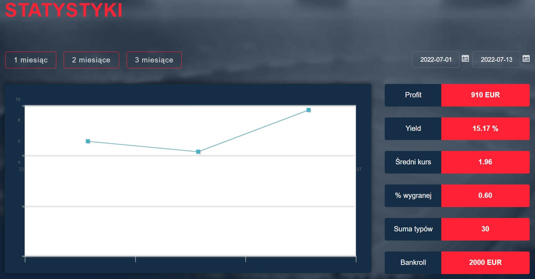Image resolution: width=535 pixels, height=279 pixels.
Task: Click the % wygranej label
Action: click(413, 195)
